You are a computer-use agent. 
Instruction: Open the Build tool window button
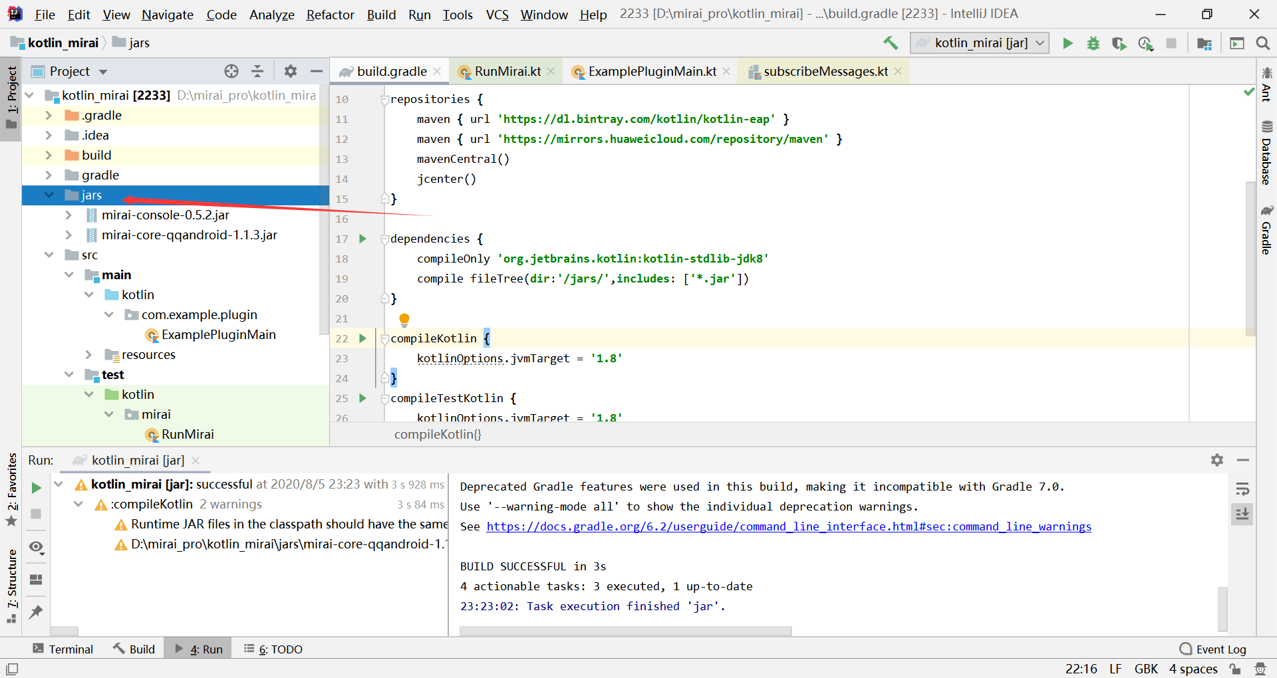(x=134, y=649)
